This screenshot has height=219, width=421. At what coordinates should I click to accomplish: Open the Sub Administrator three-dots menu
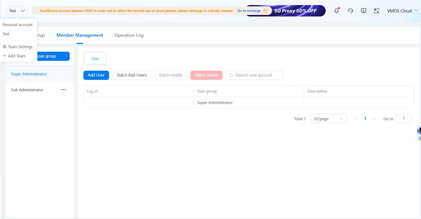coord(64,90)
